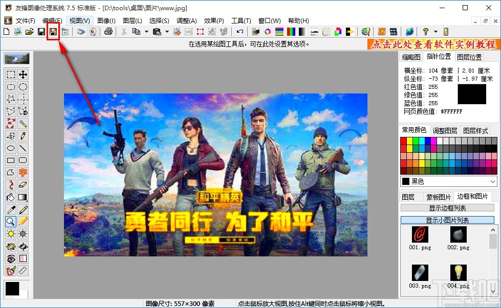Select the 002.png bomb thumbnail
501x308 pixels.
[x=458, y=238]
